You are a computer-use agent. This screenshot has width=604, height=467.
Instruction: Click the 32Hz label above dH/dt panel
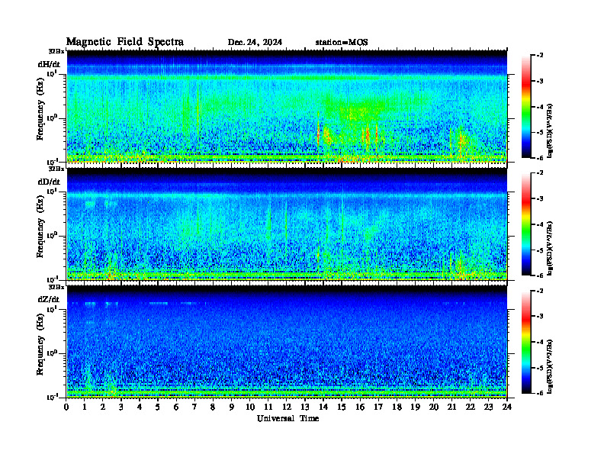pos(56,51)
